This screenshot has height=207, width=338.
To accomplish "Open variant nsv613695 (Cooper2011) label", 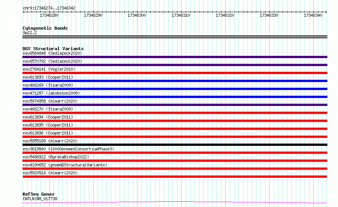I will [48, 125].
